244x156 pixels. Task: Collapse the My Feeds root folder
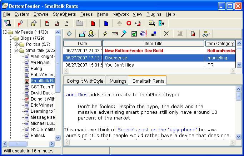(x=5, y=32)
